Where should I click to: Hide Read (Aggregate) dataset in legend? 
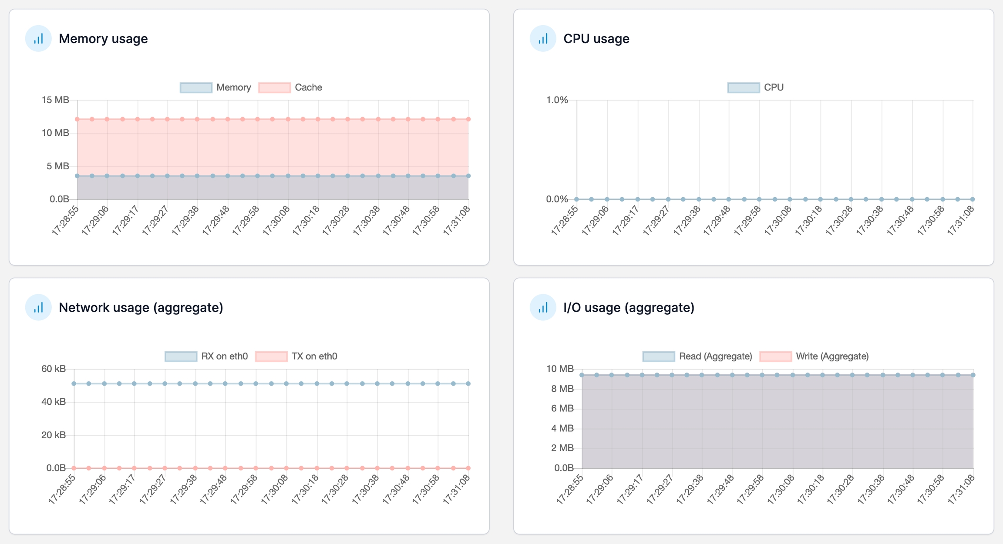tap(658, 356)
